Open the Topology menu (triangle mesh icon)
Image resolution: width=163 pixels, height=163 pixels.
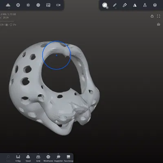[8, 5]
